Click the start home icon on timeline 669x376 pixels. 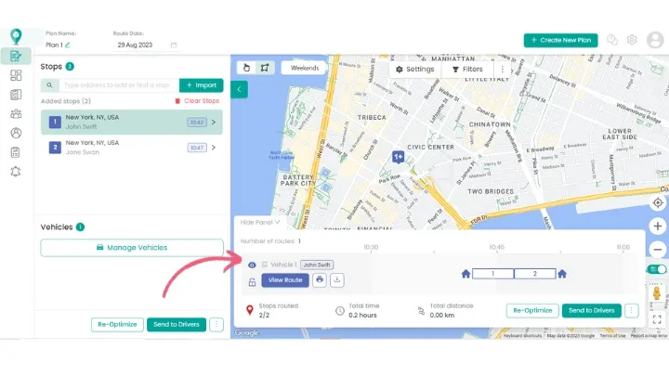(x=466, y=274)
